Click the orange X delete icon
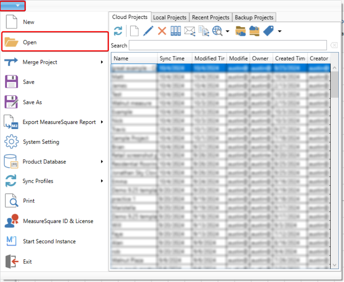The height and width of the screenshot is (282, 344). 162,31
